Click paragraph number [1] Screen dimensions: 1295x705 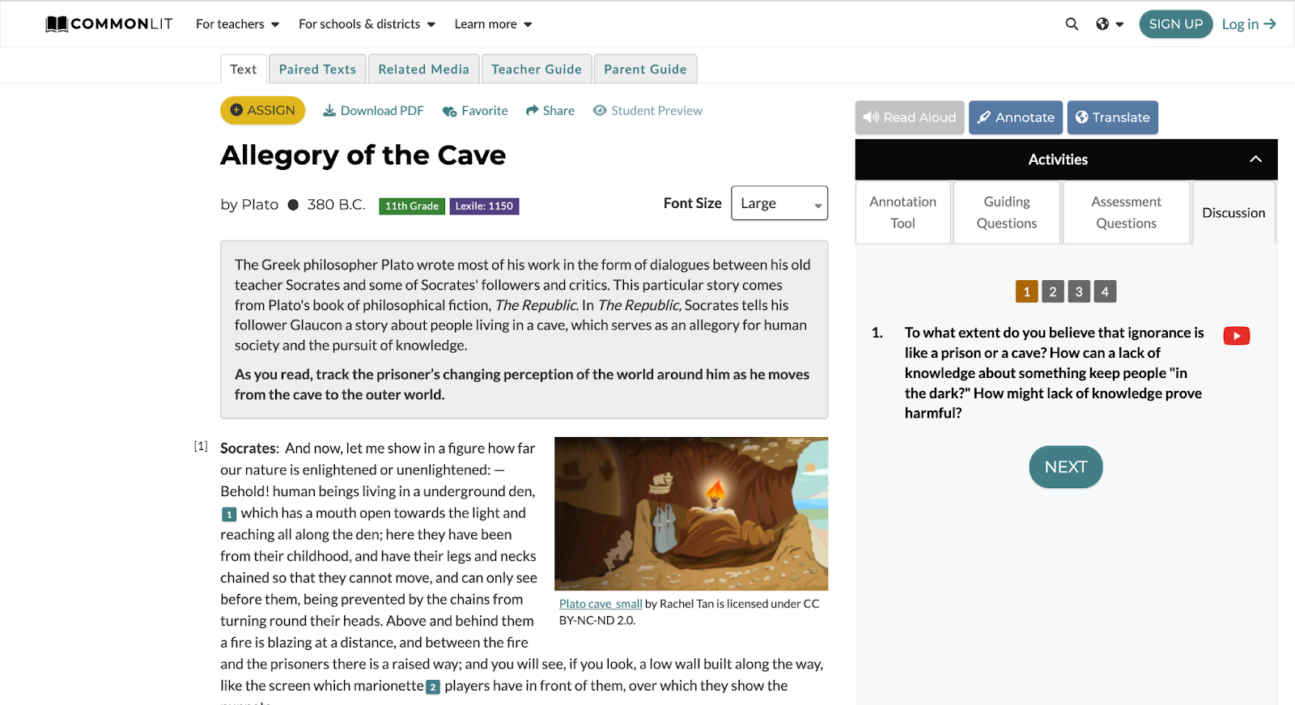coord(201,446)
